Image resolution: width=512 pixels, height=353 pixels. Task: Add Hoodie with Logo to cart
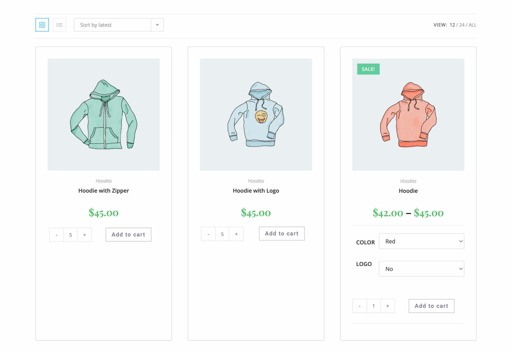pyautogui.click(x=281, y=233)
